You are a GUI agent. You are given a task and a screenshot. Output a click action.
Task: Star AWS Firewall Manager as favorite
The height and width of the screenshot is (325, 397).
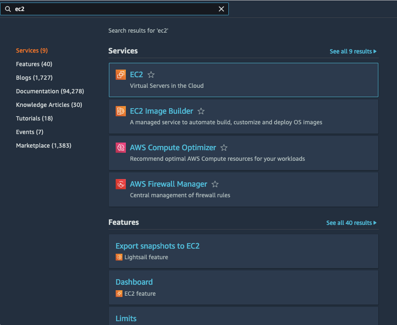pyautogui.click(x=215, y=184)
